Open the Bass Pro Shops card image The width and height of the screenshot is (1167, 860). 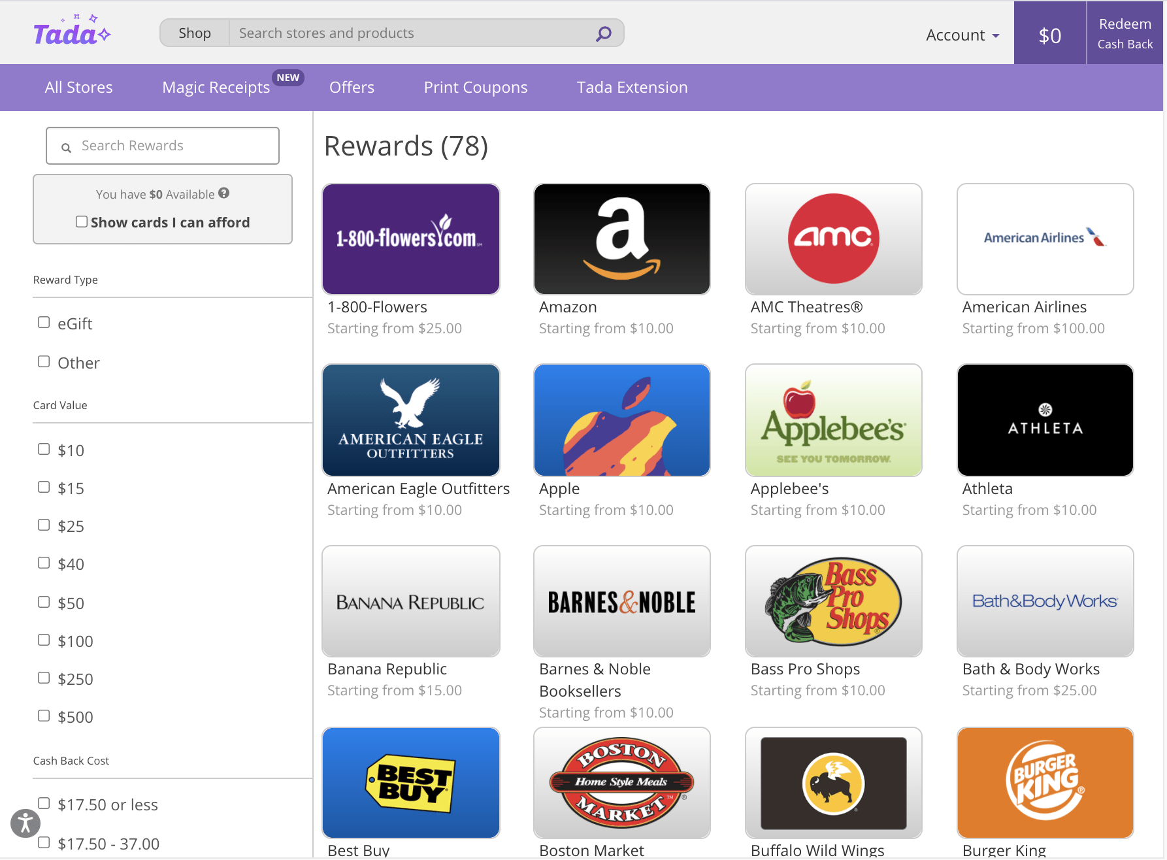point(834,601)
